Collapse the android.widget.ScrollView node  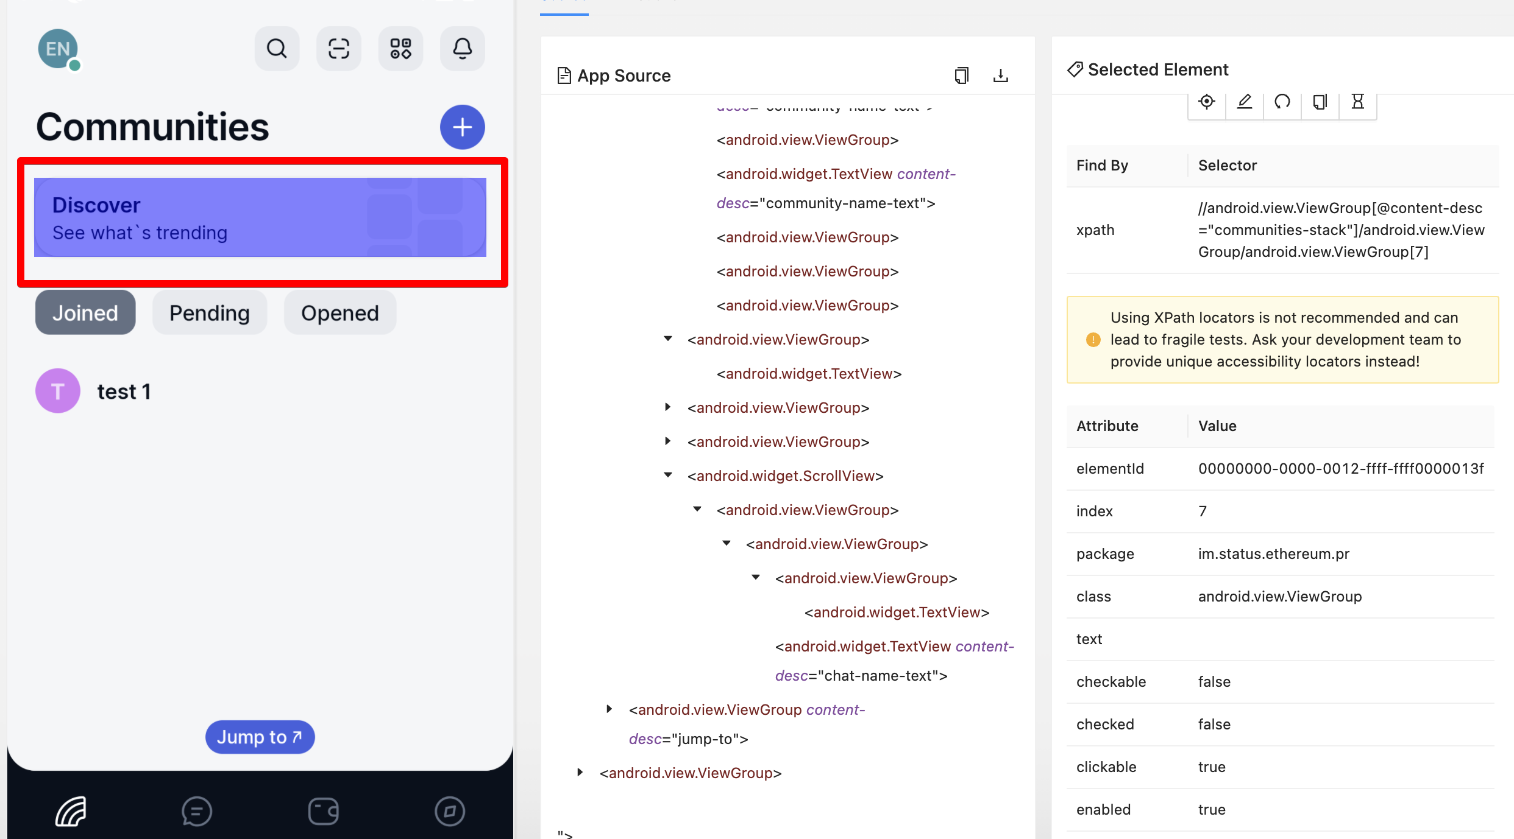click(668, 476)
